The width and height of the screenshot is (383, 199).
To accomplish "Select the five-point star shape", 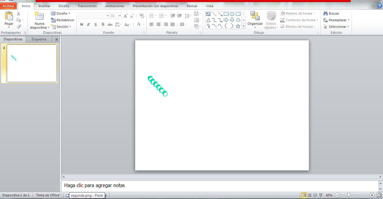I will point(238,26).
